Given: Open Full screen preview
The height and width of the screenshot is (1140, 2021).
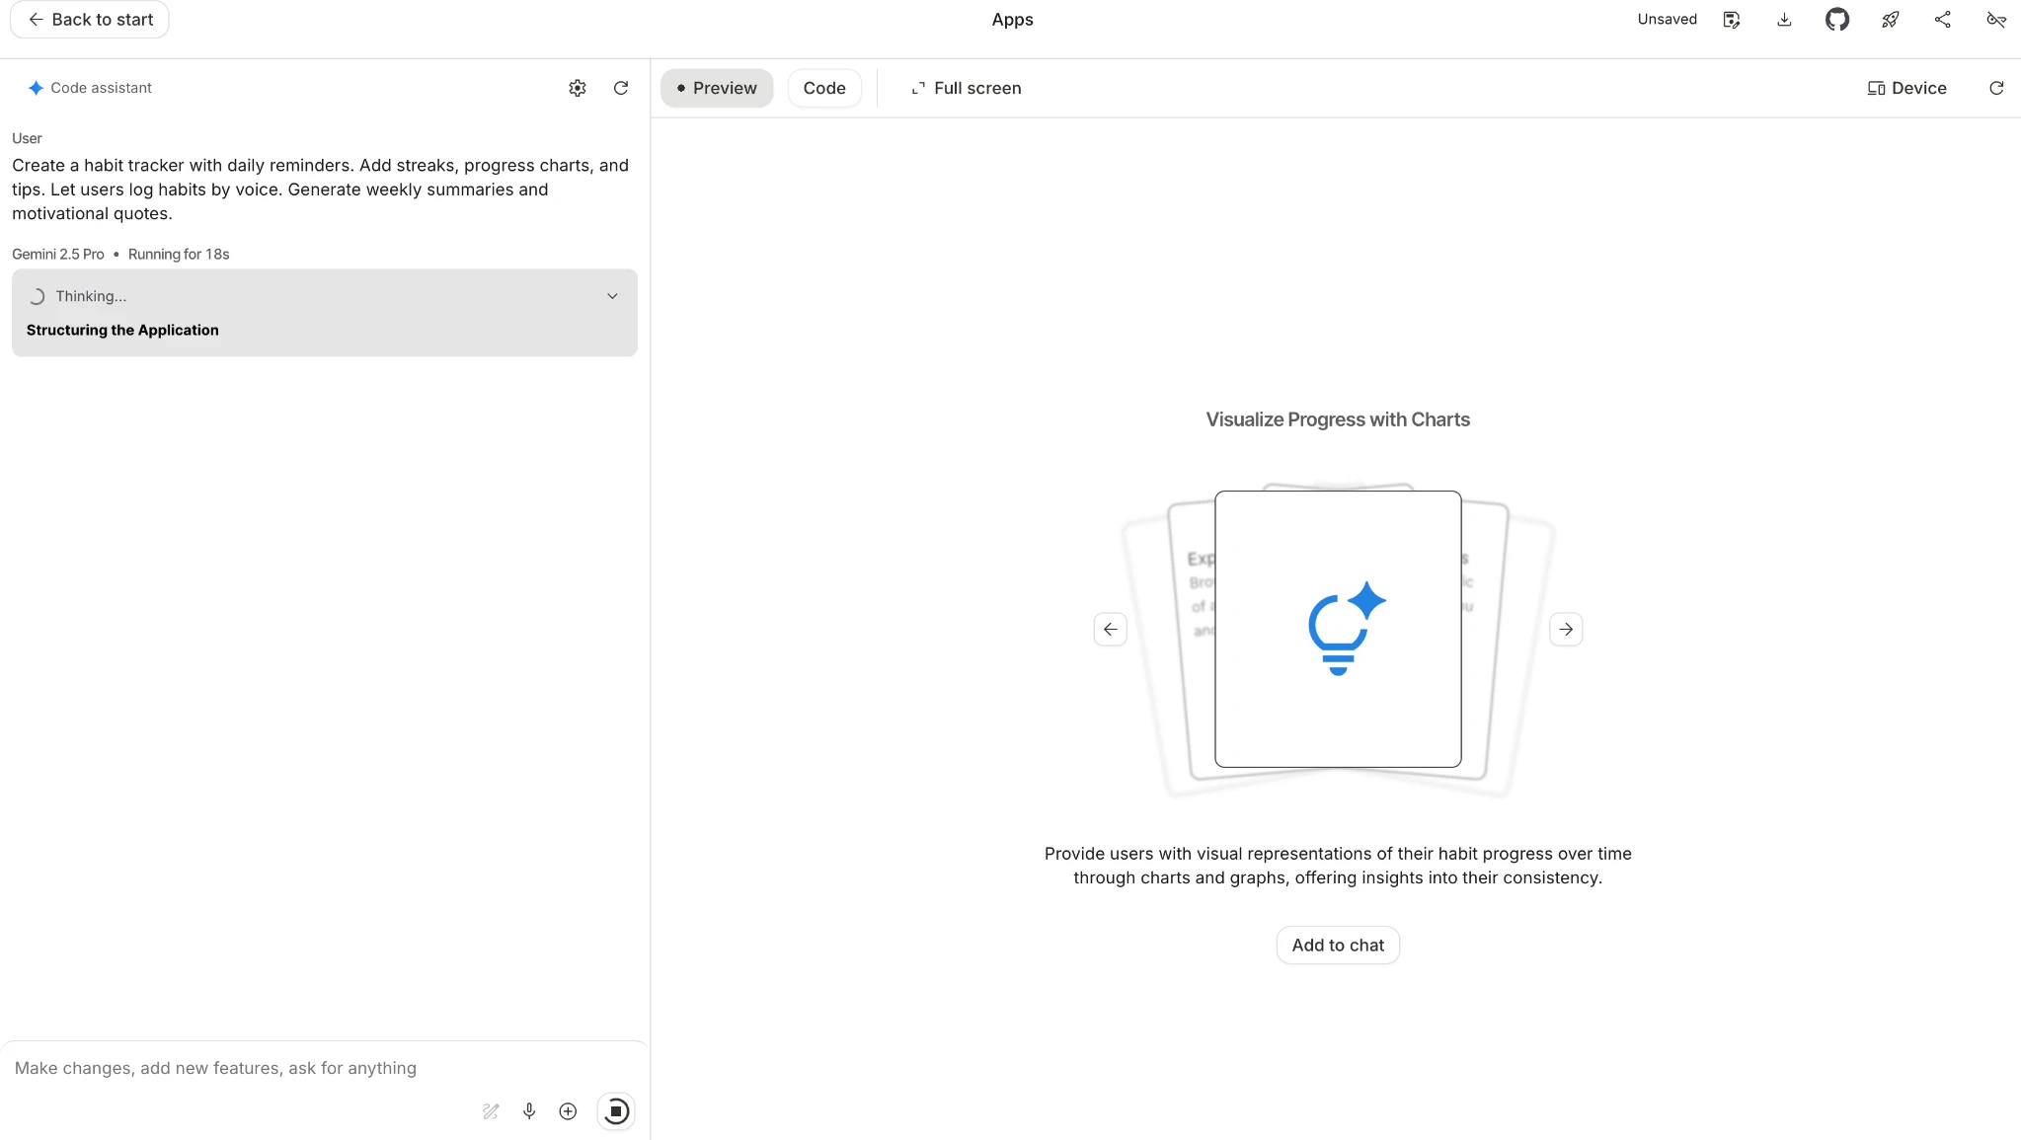Looking at the screenshot, I should [x=966, y=88].
